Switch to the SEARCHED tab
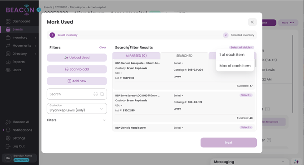304x165 pixels. pyautogui.click(x=184, y=56)
